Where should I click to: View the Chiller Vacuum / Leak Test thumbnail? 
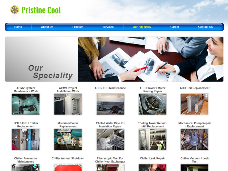click(x=195, y=168)
